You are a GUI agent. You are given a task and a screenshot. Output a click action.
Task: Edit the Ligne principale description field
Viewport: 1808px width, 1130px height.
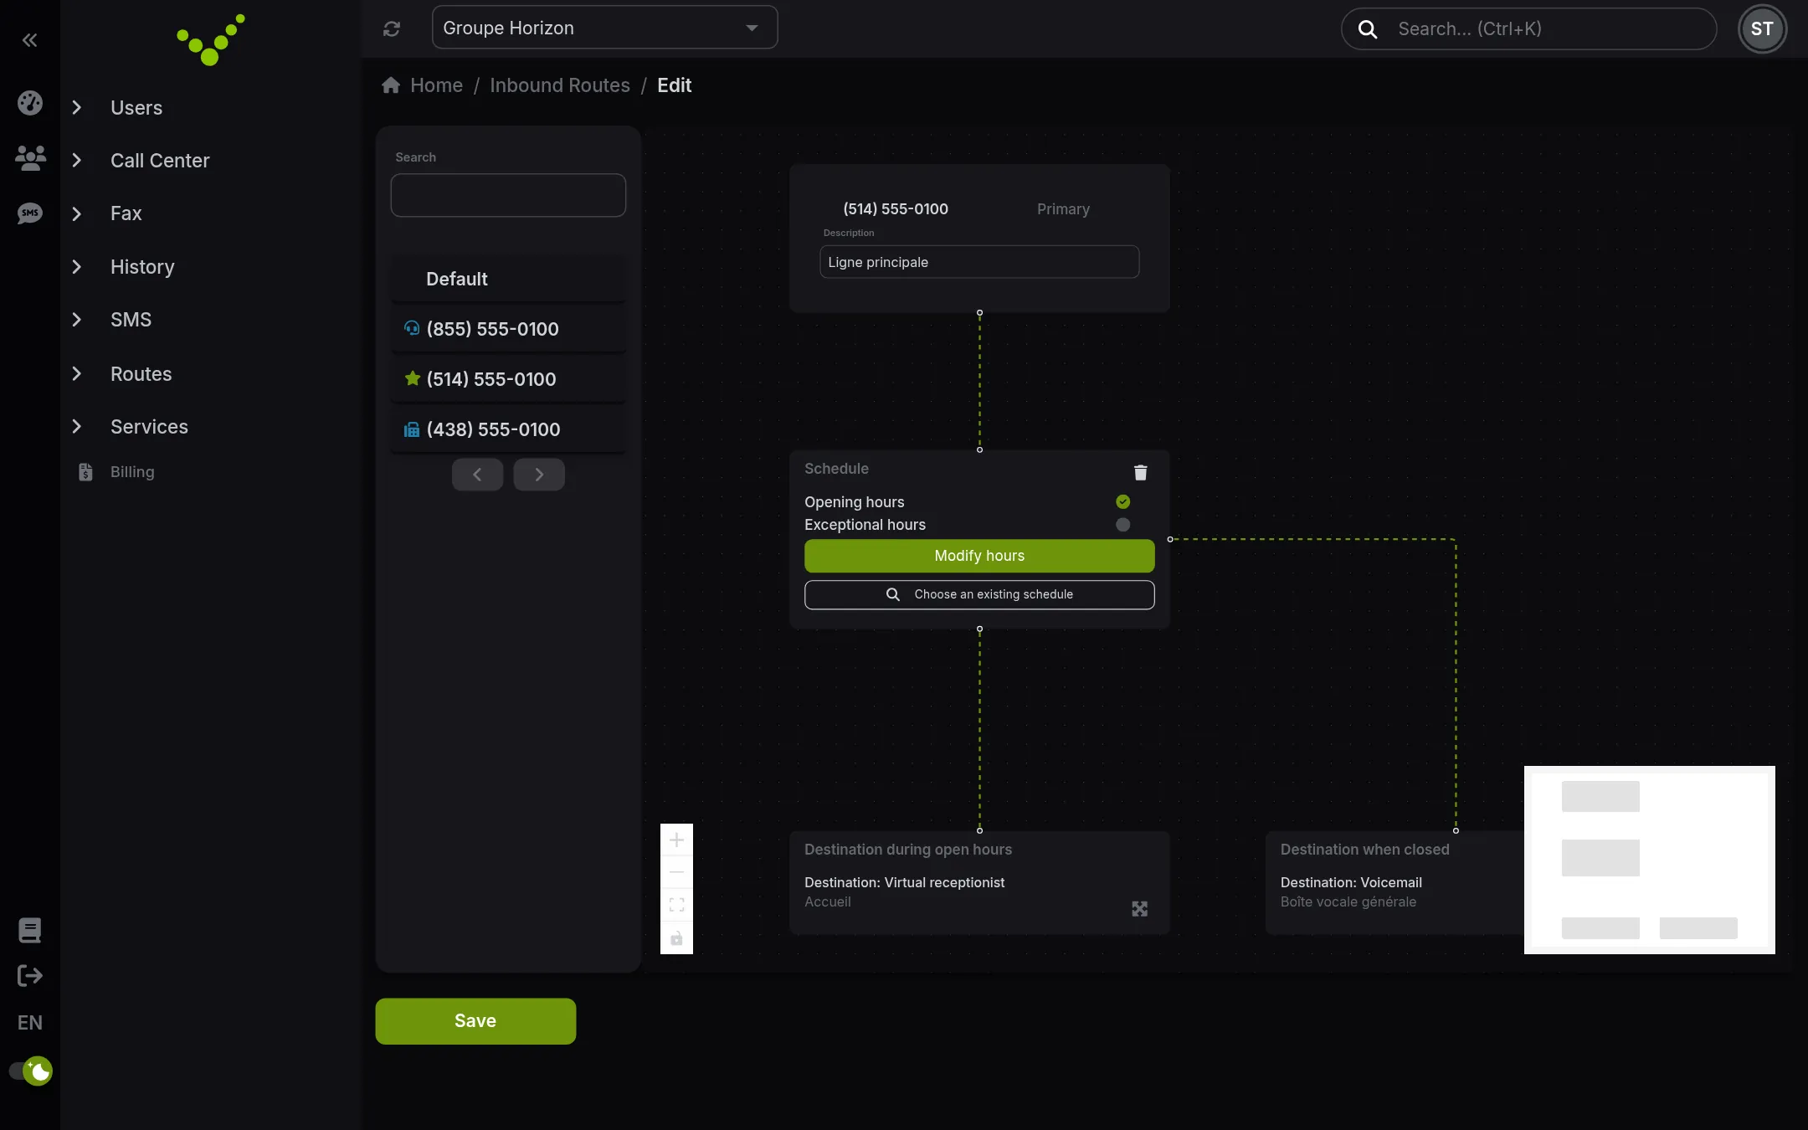(x=979, y=262)
